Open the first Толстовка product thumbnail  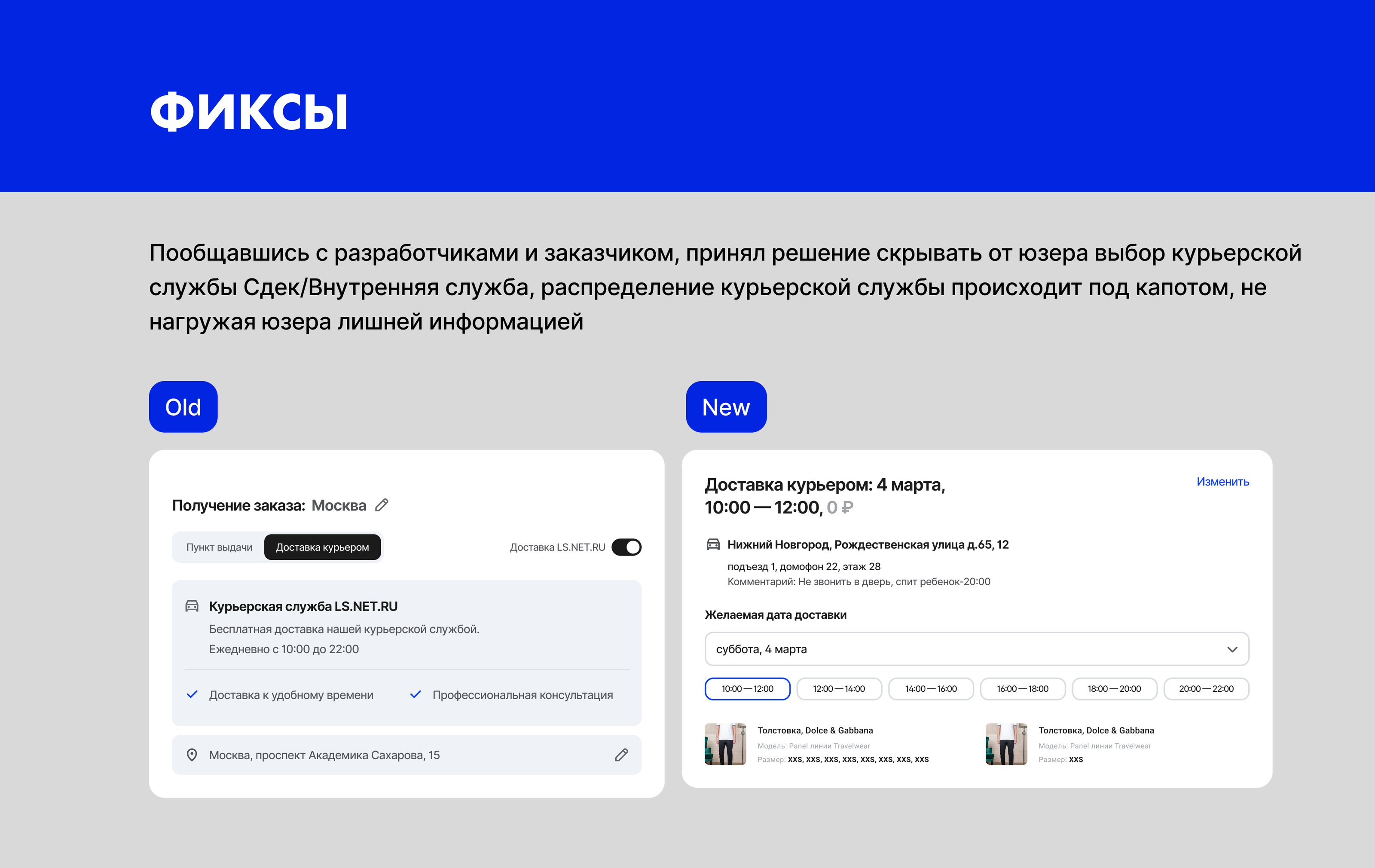point(725,744)
